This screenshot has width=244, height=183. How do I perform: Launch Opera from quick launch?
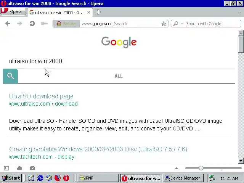66,178
